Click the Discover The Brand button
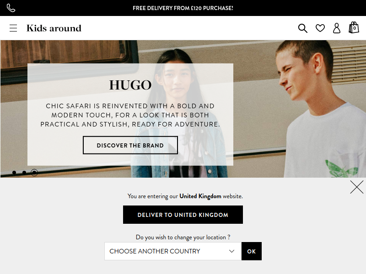Image resolution: width=366 pixels, height=274 pixels. pyautogui.click(x=130, y=145)
